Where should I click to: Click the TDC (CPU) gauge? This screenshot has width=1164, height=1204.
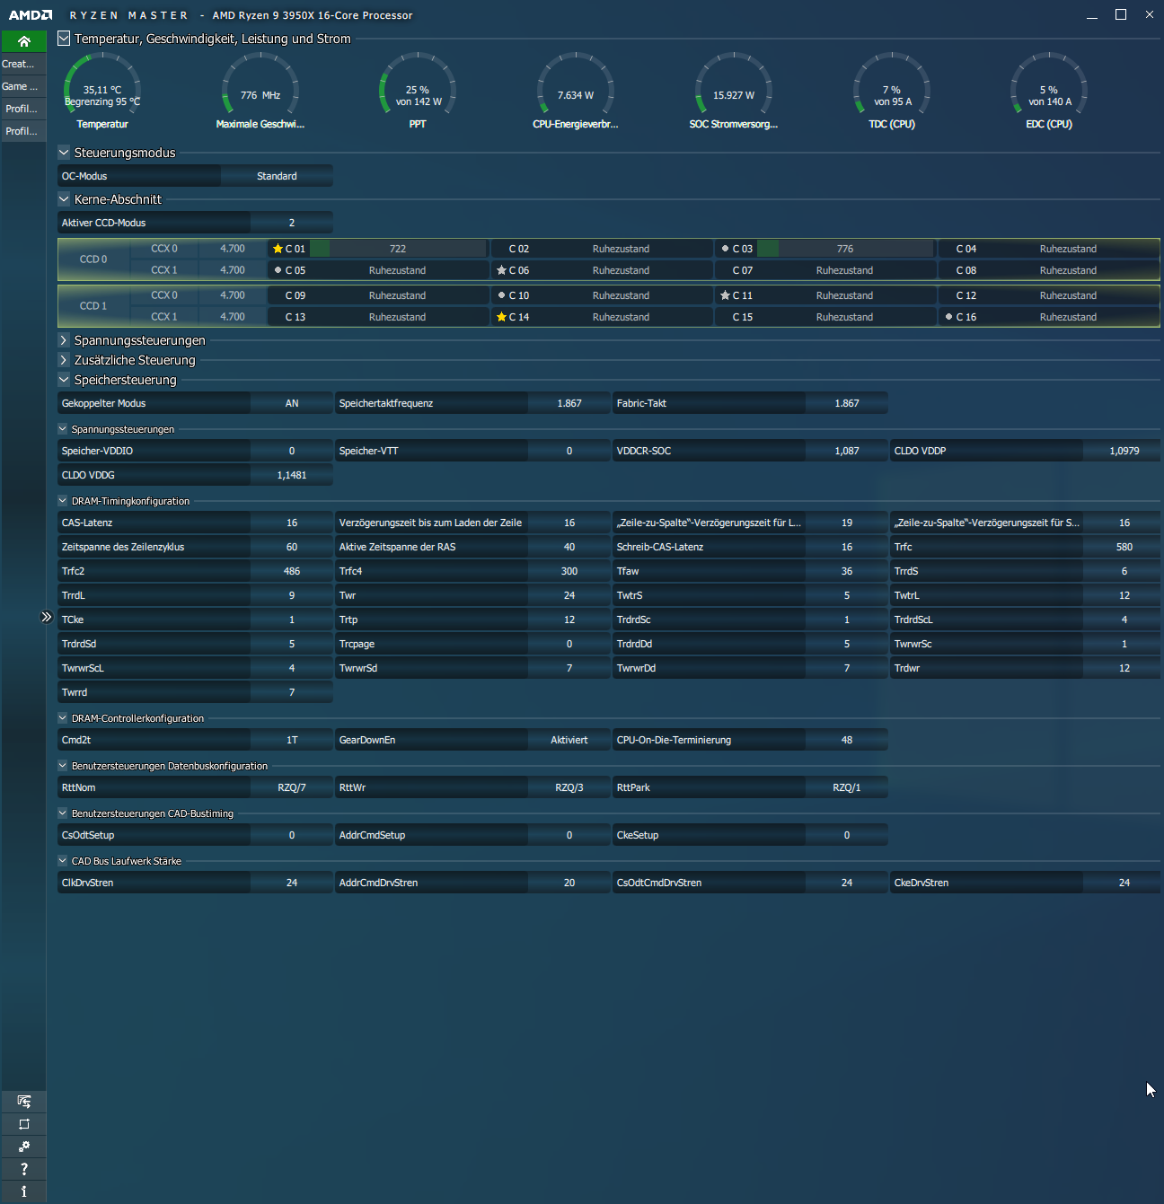point(892,90)
